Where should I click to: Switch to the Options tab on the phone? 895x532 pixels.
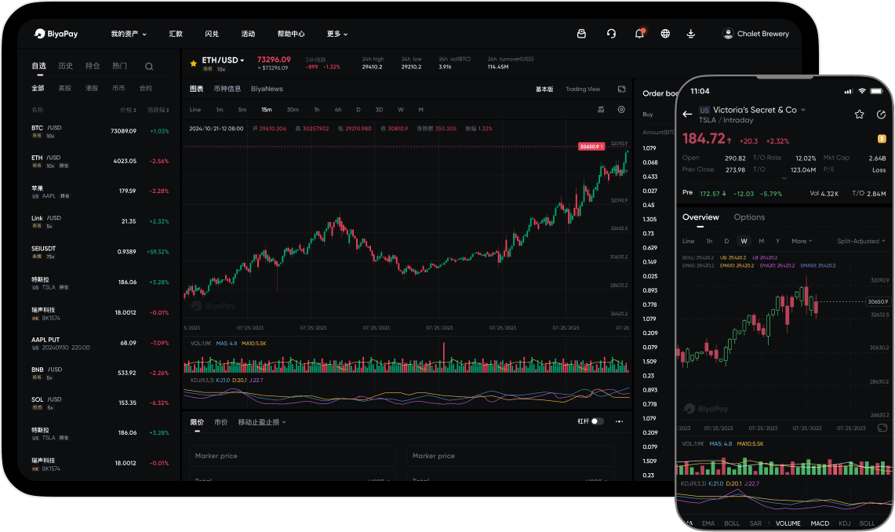click(x=749, y=217)
